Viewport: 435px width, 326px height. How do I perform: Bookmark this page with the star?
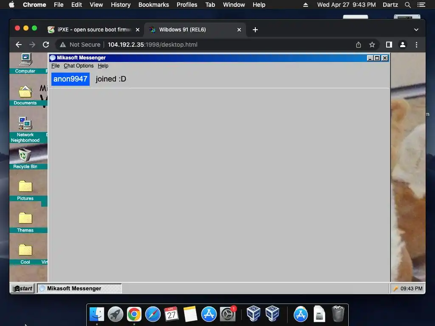pyautogui.click(x=372, y=45)
